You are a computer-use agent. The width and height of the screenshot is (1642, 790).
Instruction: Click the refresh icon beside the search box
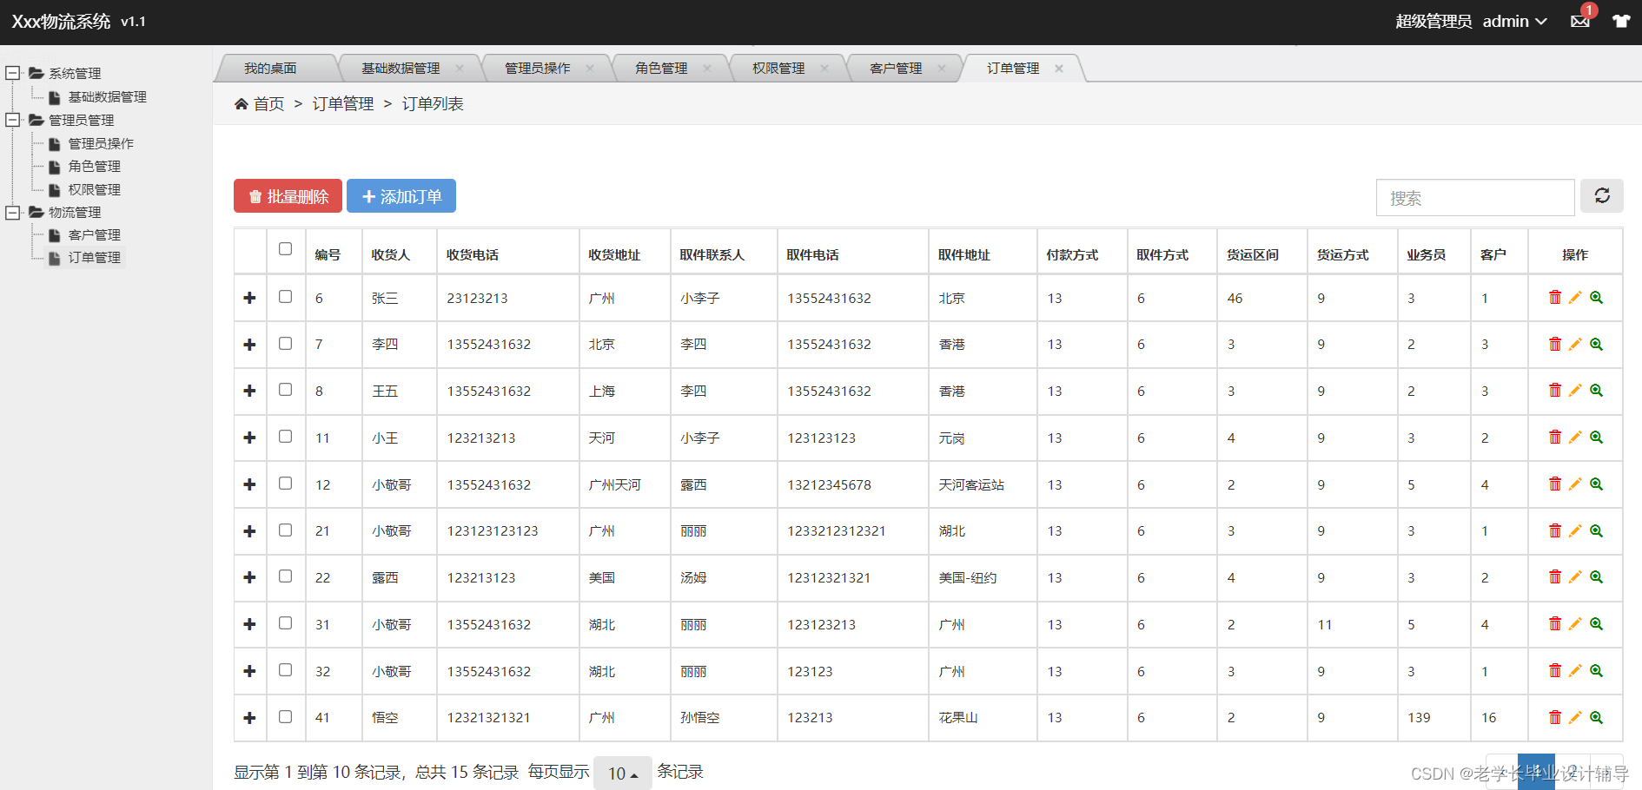tap(1602, 196)
